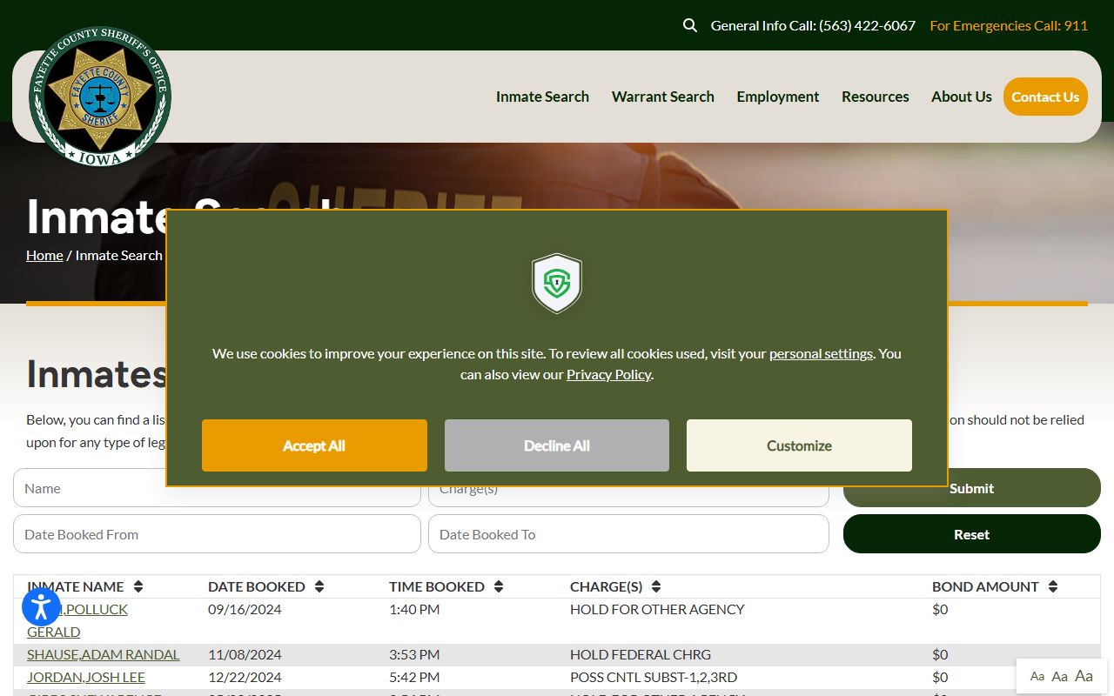Sort by Date Booked column arrows
Screen dimensions: 1114x696
pyautogui.click(x=319, y=586)
